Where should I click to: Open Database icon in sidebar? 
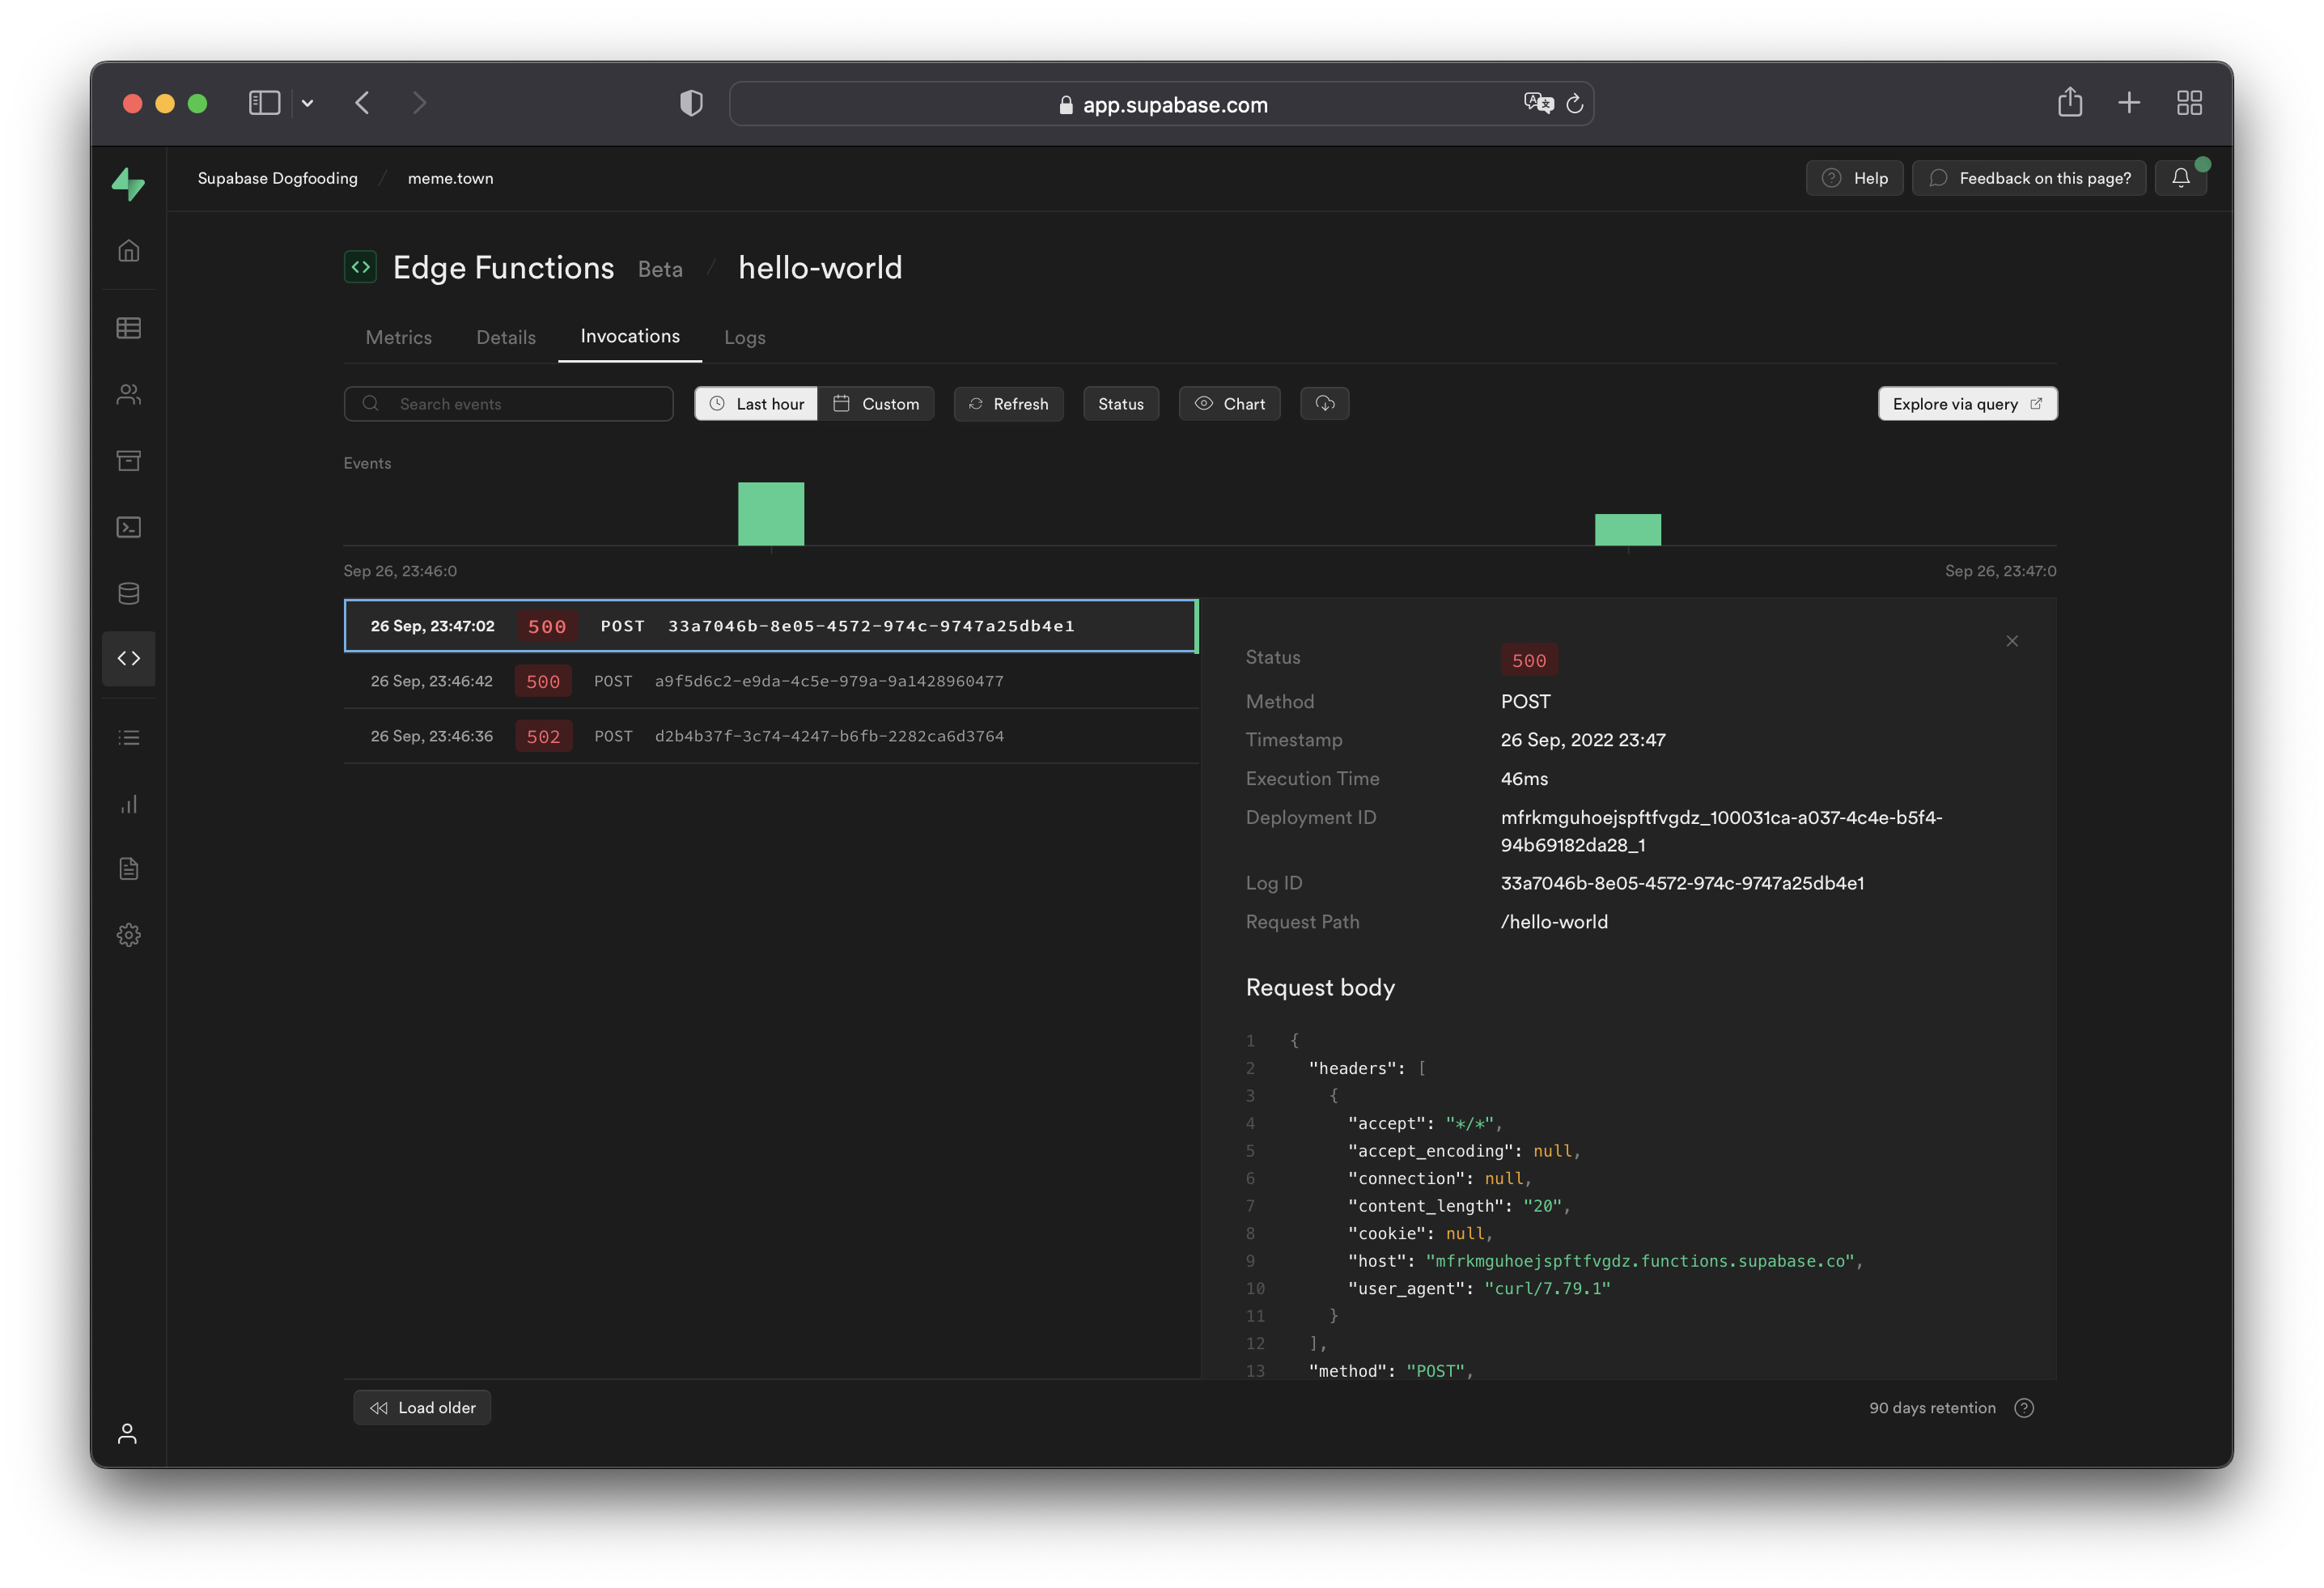pyautogui.click(x=128, y=593)
